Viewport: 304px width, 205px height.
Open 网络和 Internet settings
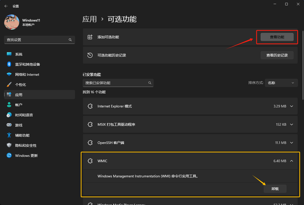click(27, 74)
